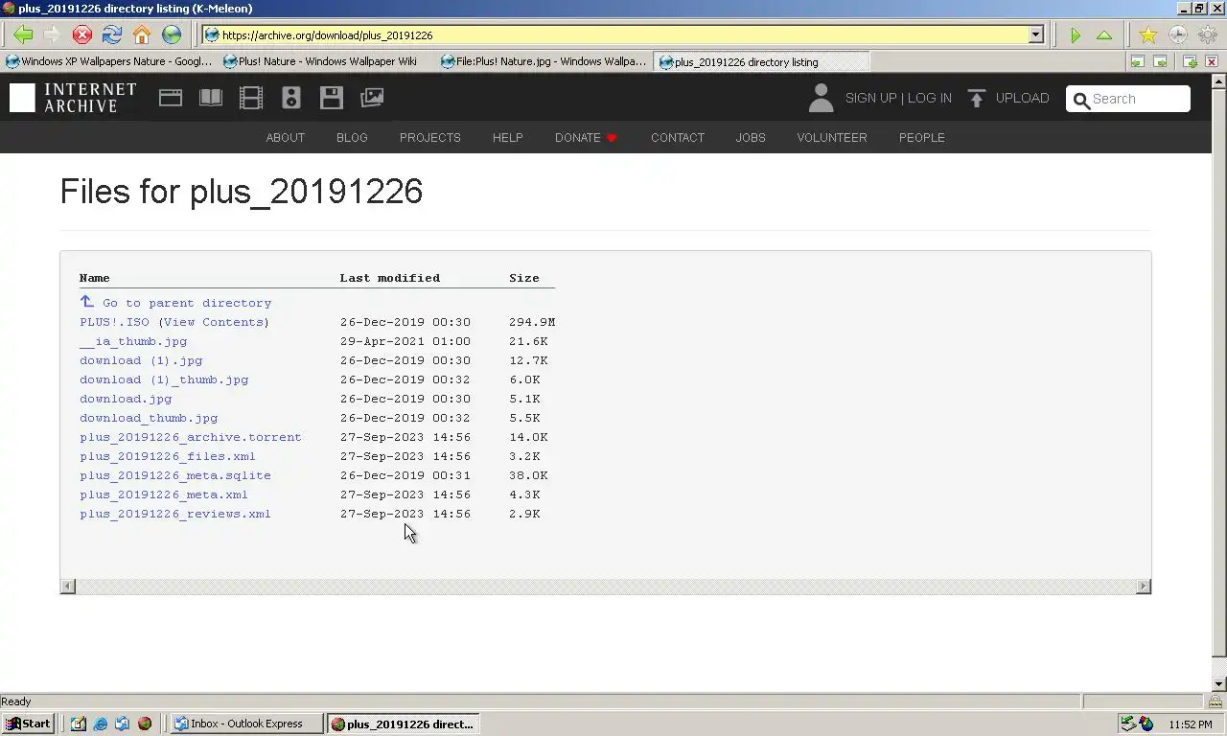Open the ABOUT menu item
The width and height of the screenshot is (1227, 736).
(x=286, y=138)
